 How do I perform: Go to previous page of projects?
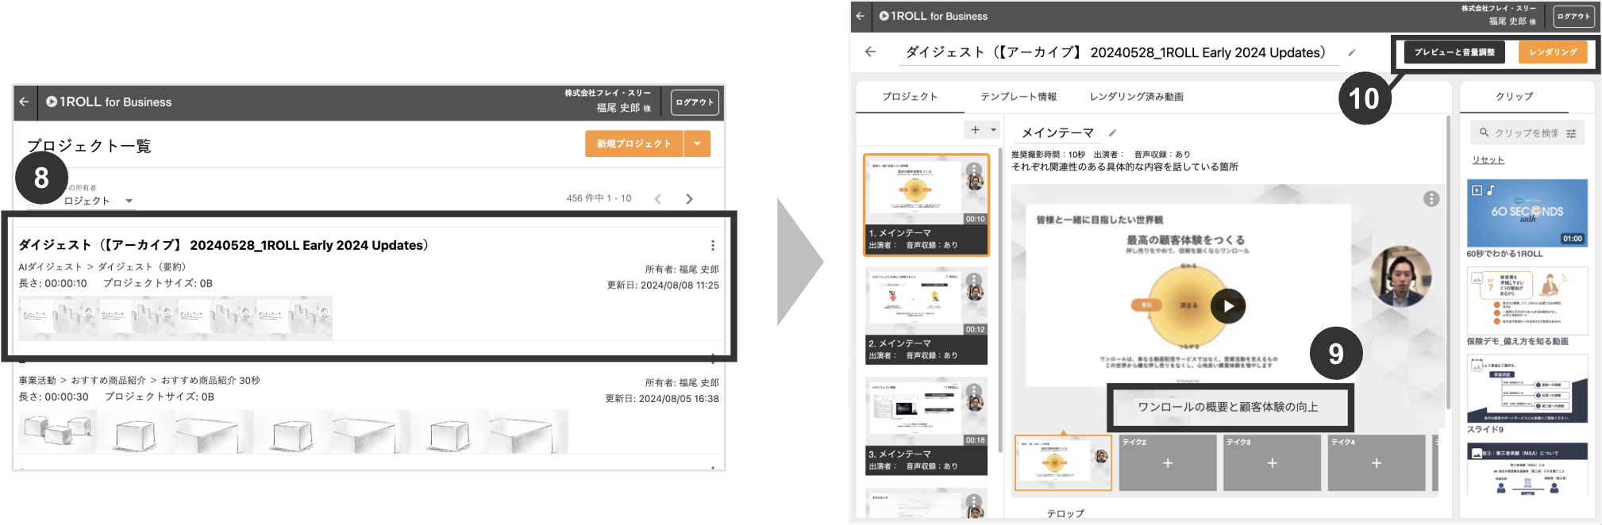[x=657, y=199]
